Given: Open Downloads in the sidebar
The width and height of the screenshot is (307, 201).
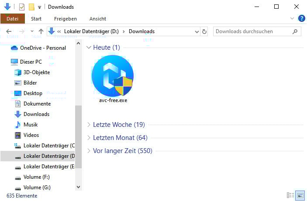Looking at the screenshot, I should [36, 114].
